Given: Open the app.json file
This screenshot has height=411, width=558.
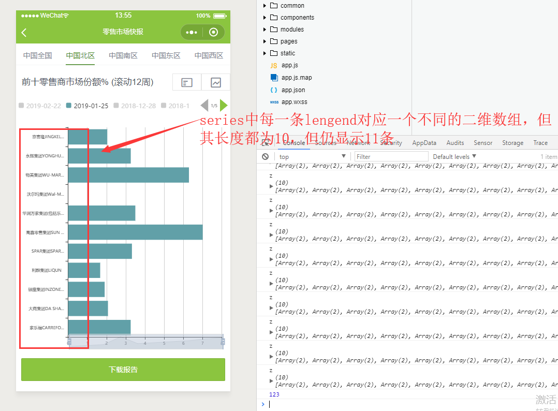Looking at the screenshot, I should pos(293,90).
